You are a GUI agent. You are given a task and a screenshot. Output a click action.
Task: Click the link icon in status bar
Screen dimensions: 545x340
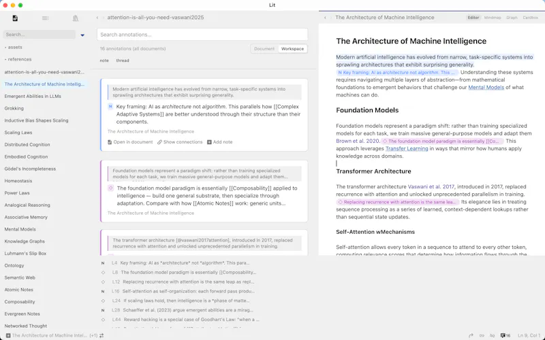482,335
